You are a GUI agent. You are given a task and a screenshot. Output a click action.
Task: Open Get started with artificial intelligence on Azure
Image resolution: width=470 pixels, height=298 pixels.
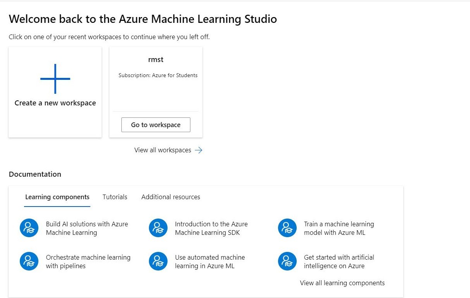click(339, 262)
